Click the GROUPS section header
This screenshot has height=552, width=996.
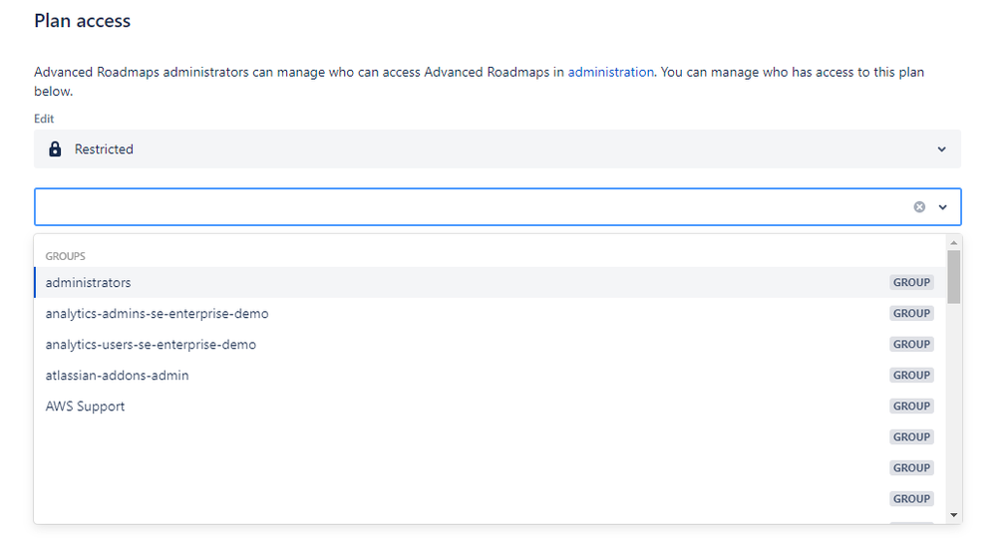[66, 256]
